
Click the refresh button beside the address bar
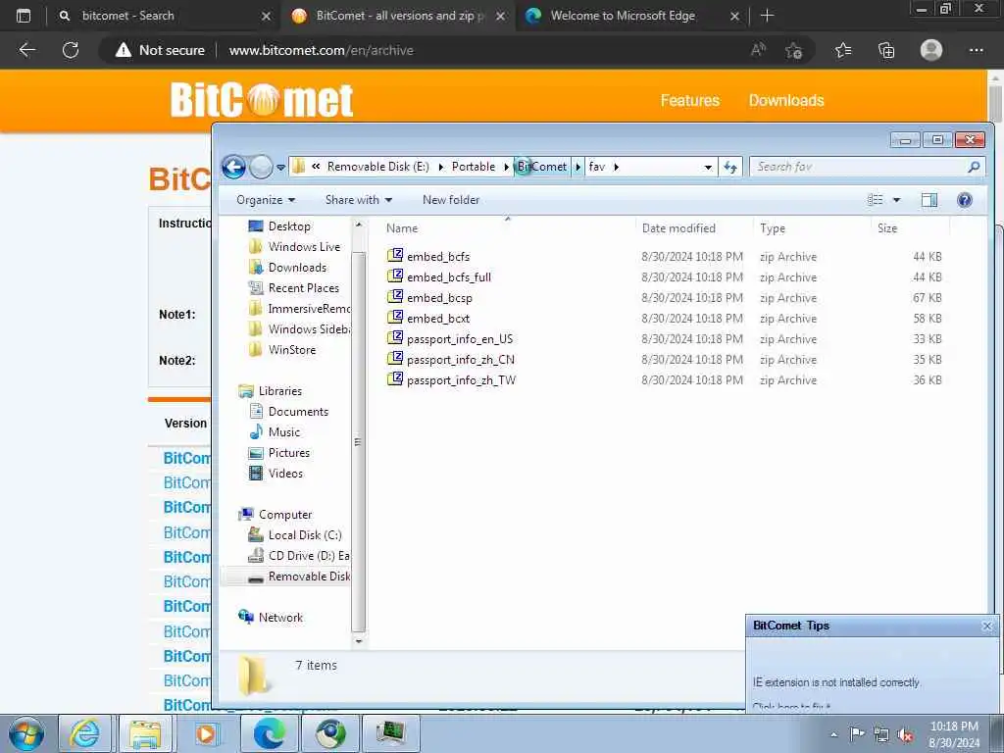729,167
